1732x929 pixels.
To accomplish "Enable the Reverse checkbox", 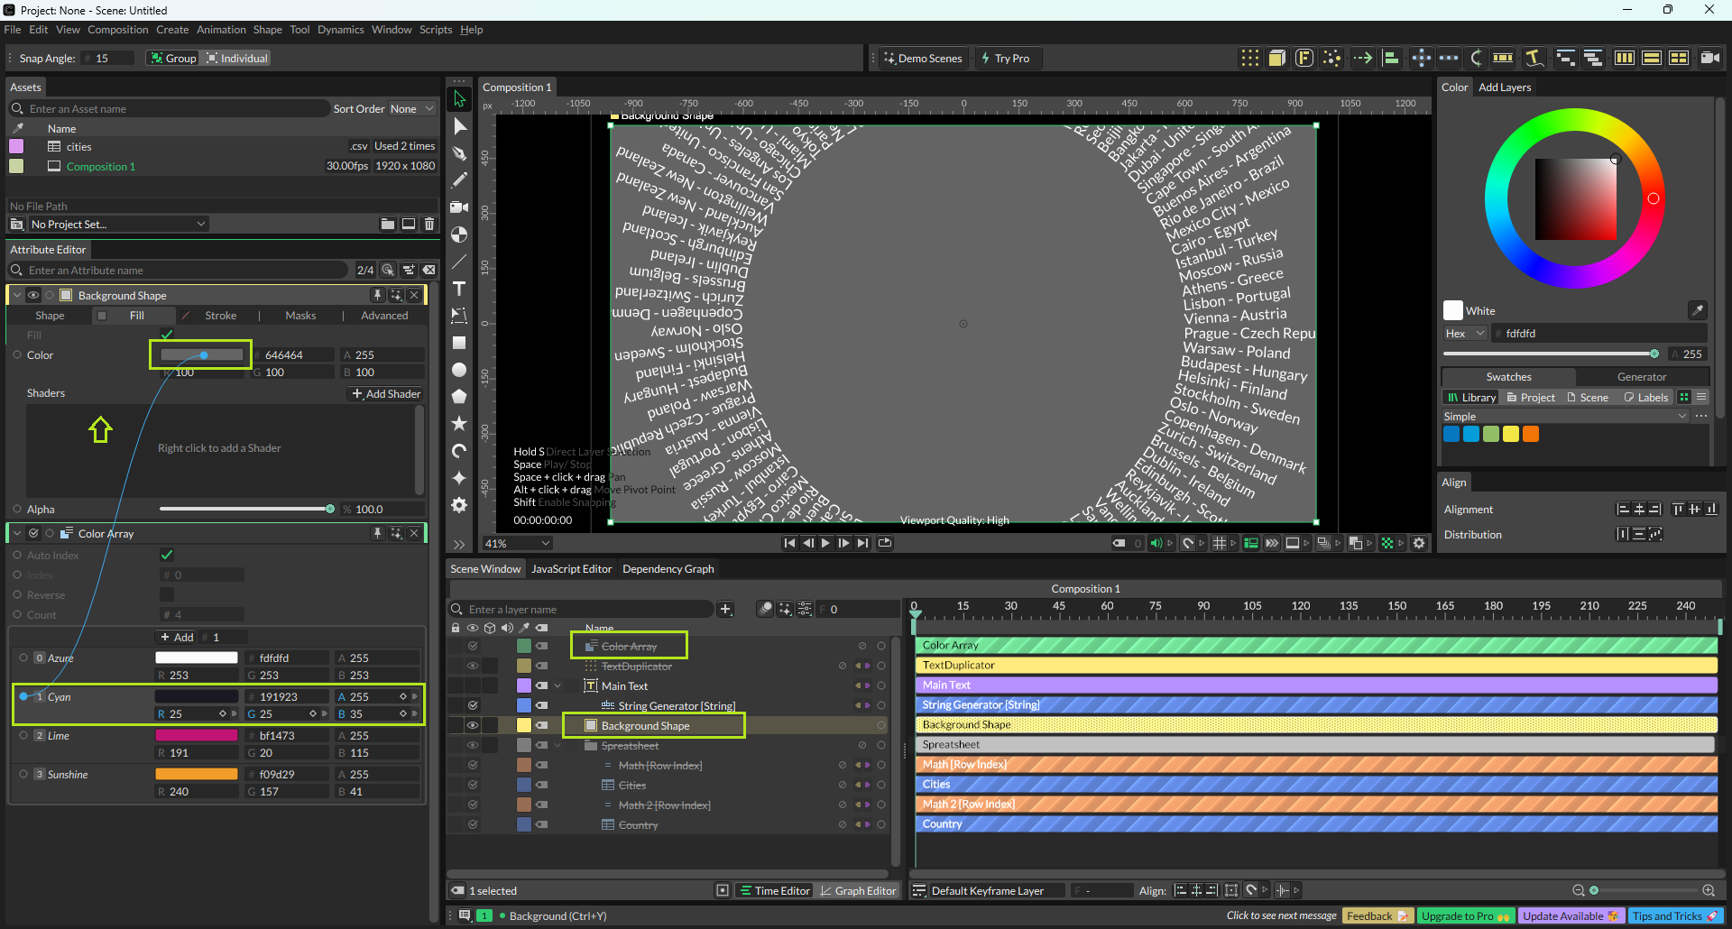I will pos(167,595).
